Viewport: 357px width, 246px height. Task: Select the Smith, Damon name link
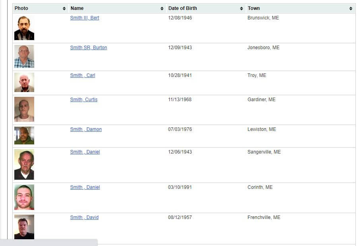tap(86, 129)
